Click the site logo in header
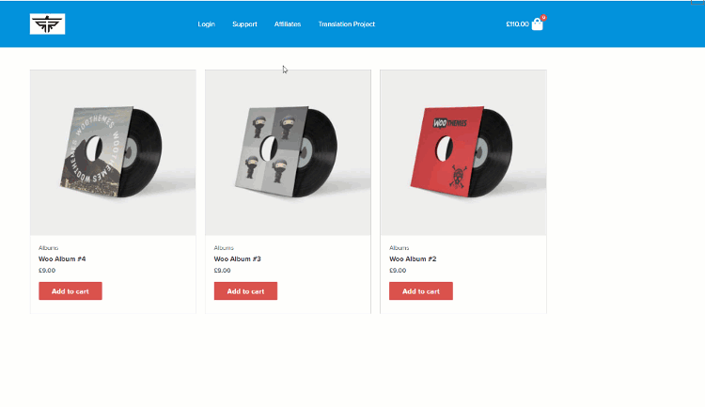 pyautogui.click(x=47, y=23)
